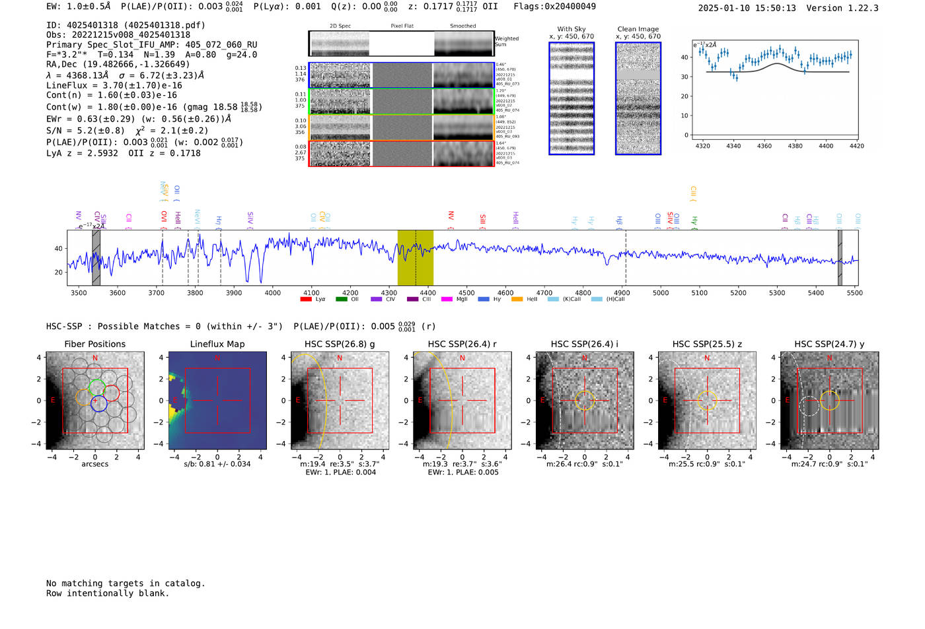The width and height of the screenshot is (925, 629).
Task: Click the HeII orange legend swatch
Action: pos(517,299)
